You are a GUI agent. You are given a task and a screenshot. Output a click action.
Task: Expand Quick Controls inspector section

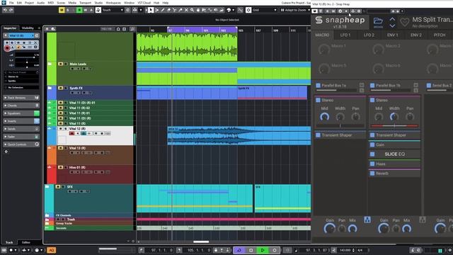click(x=21, y=144)
